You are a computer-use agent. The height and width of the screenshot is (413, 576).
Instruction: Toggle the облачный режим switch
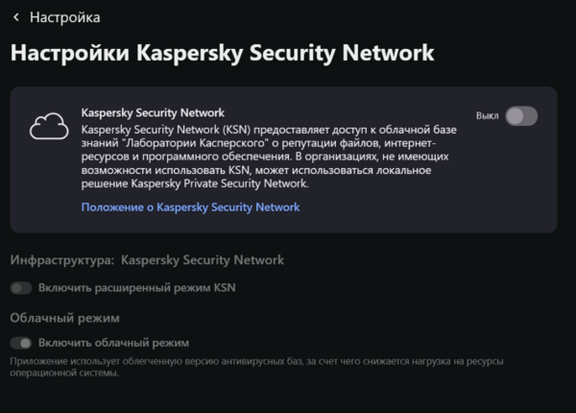(20, 343)
